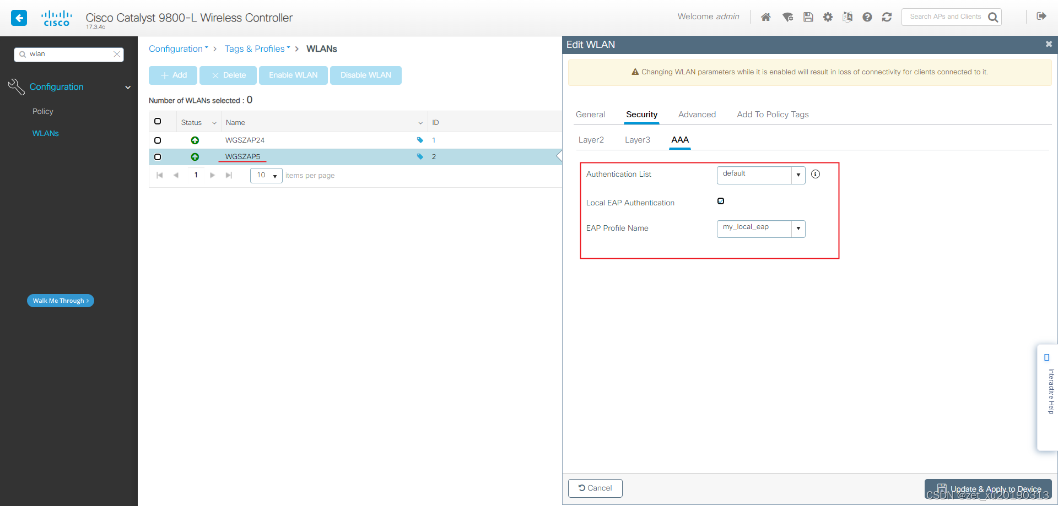Image resolution: width=1058 pixels, height=506 pixels.
Task: Open the help question mark icon
Action: click(867, 17)
